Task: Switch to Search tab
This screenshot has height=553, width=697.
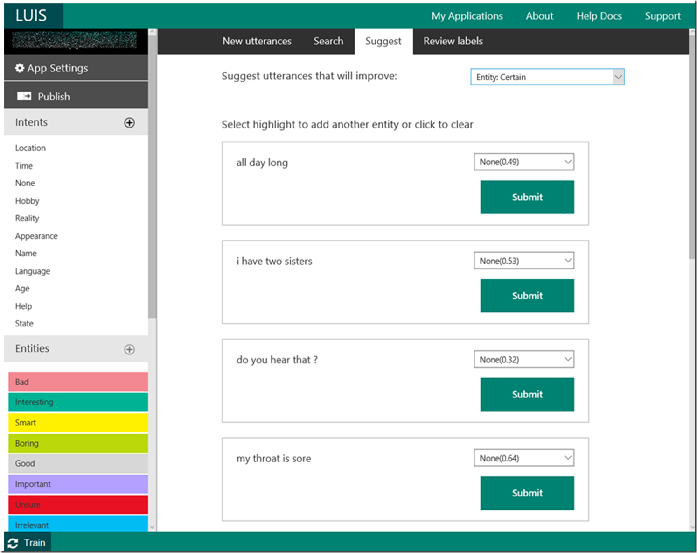Action: pos(328,41)
